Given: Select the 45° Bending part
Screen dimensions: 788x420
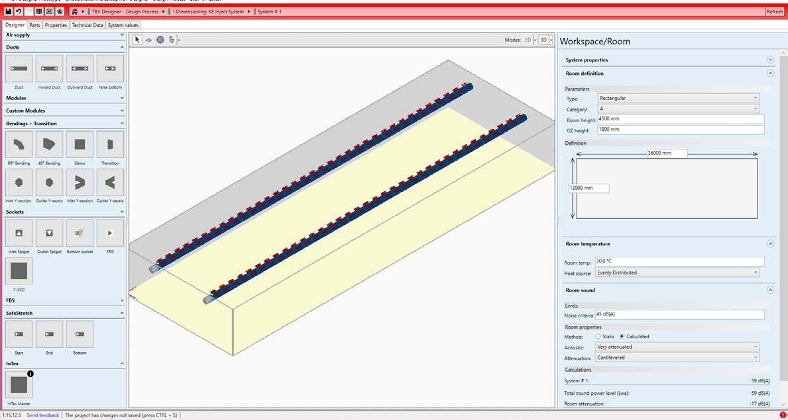Looking at the screenshot, I should [x=49, y=144].
